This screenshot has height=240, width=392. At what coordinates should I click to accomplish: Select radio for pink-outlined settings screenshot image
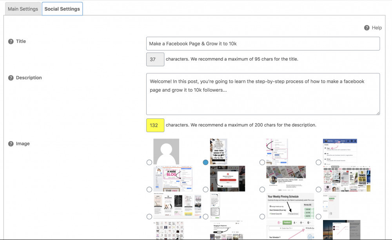[x=262, y=162]
